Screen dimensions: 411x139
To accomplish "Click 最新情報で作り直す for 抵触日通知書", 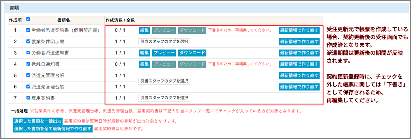I will pos(299,64).
